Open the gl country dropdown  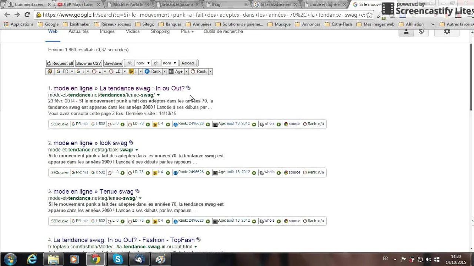(169, 63)
